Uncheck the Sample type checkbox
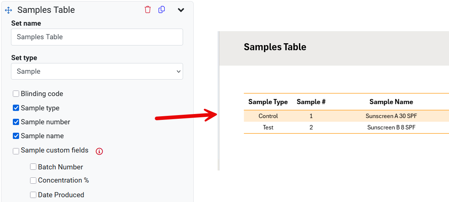 point(16,108)
